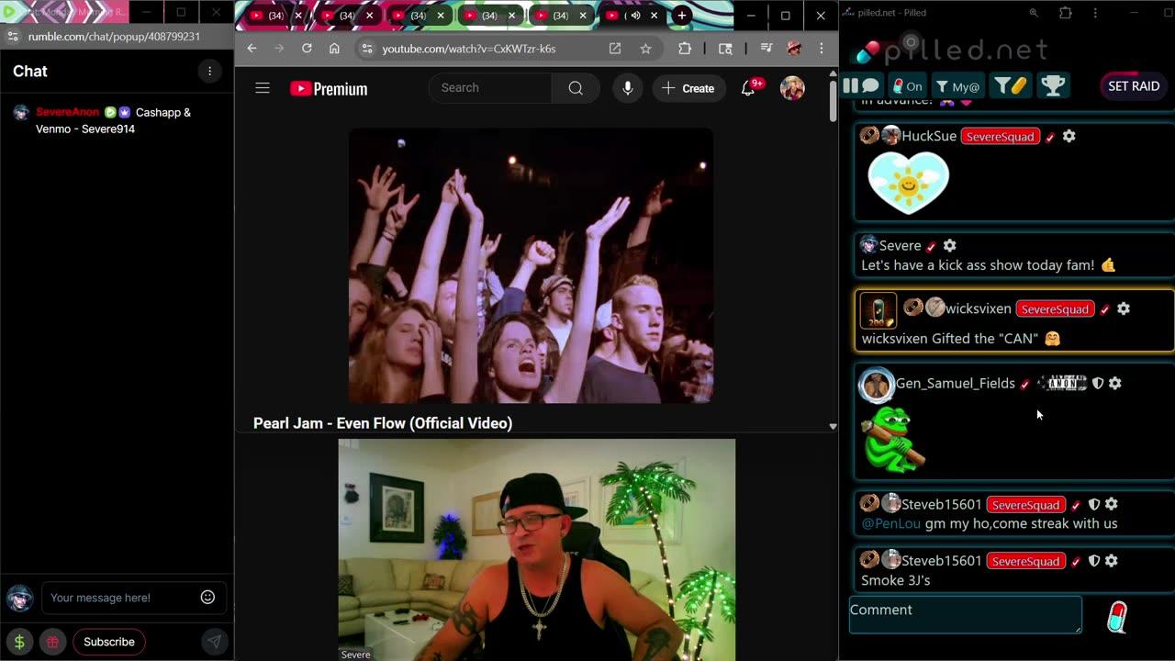
Task: Pause the Pilled chat feed
Action: pyautogui.click(x=862, y=85)
